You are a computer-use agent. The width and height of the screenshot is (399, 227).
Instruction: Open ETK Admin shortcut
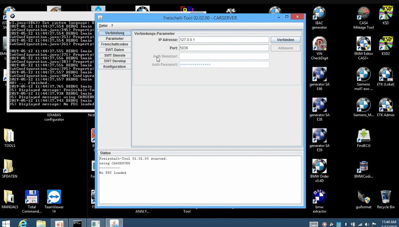(x=385, y=107)
